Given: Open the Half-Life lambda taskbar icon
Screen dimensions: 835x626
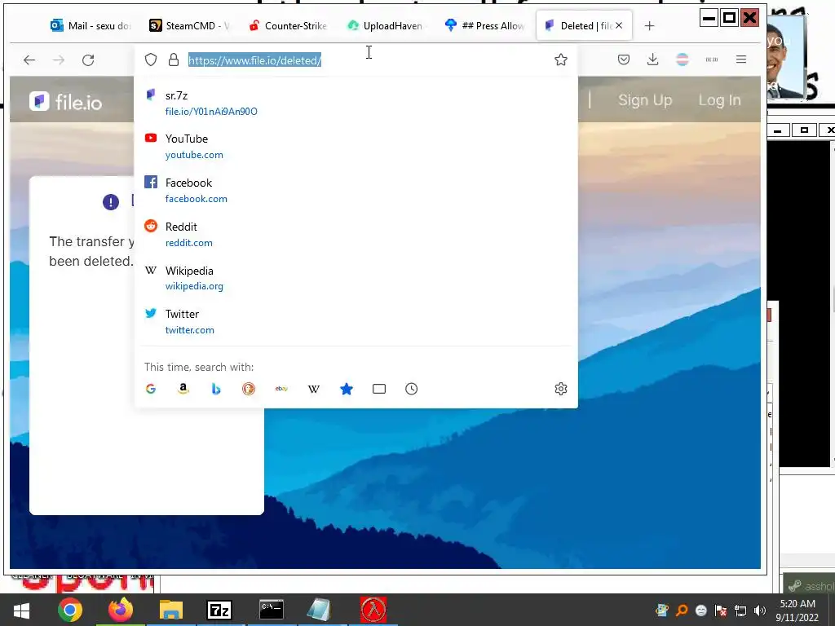Looking at the screenshot, I should coord(373,610).
